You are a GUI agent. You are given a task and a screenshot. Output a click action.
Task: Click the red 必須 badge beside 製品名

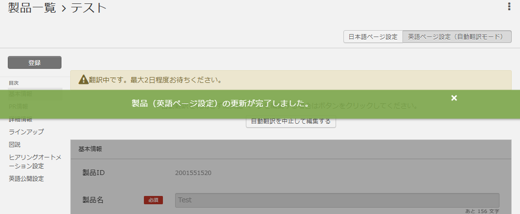[x=153, y=200]
